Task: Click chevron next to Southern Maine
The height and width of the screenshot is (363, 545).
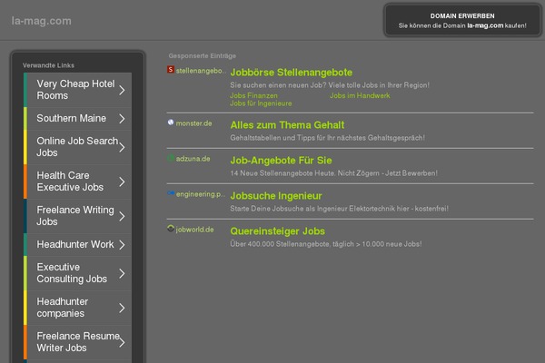Action: pos(122,119)
